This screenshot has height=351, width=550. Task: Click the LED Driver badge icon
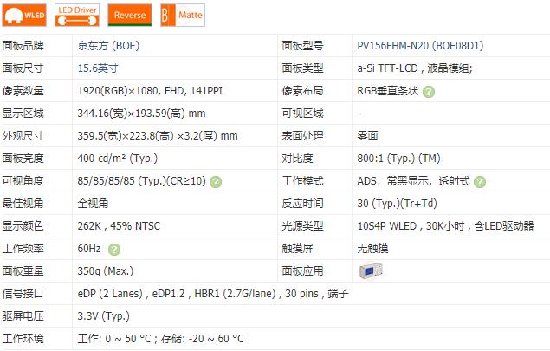77,15
